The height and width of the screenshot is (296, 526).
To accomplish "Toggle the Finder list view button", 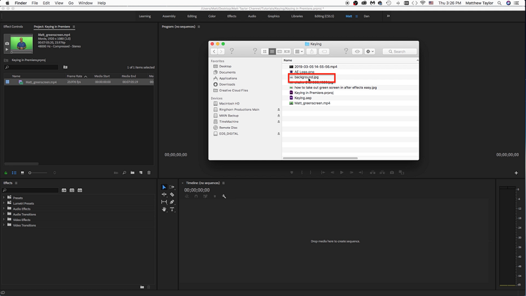I will pyautogui.click(x=272, y=51).
